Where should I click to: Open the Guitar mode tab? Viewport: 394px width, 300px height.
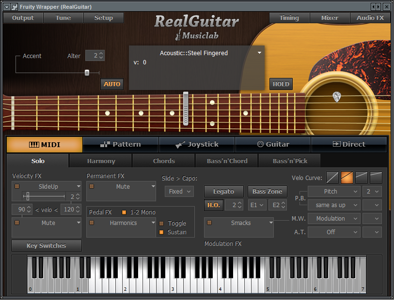click(x=273, y=144)
